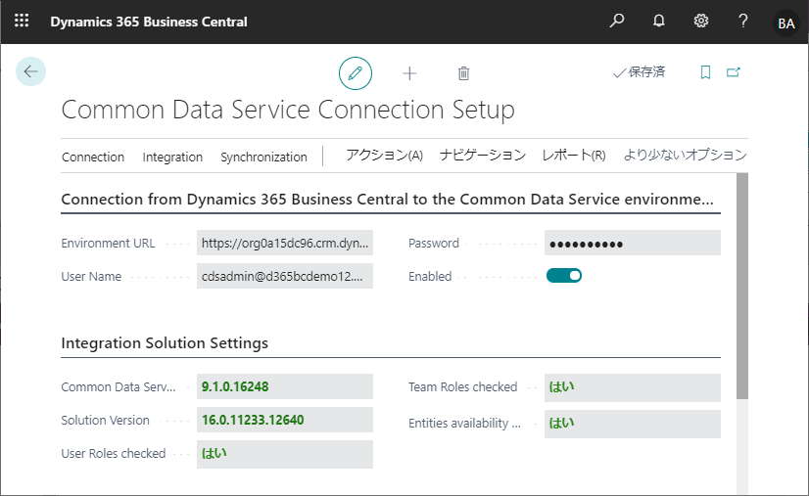The width and height of the screenshot is (809, 496).
Task: Collapse the Integration Solution Settings header
Action: 165,342
